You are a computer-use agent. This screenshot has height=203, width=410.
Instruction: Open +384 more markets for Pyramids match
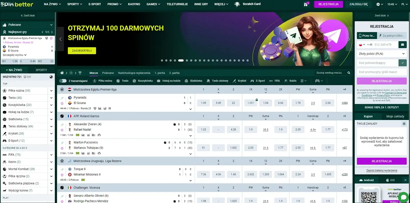click(x=344, y=103)
